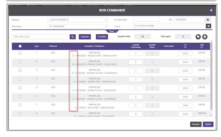
Task: Close the Bon Commande dialog
Action: click(x=211, y=10)
